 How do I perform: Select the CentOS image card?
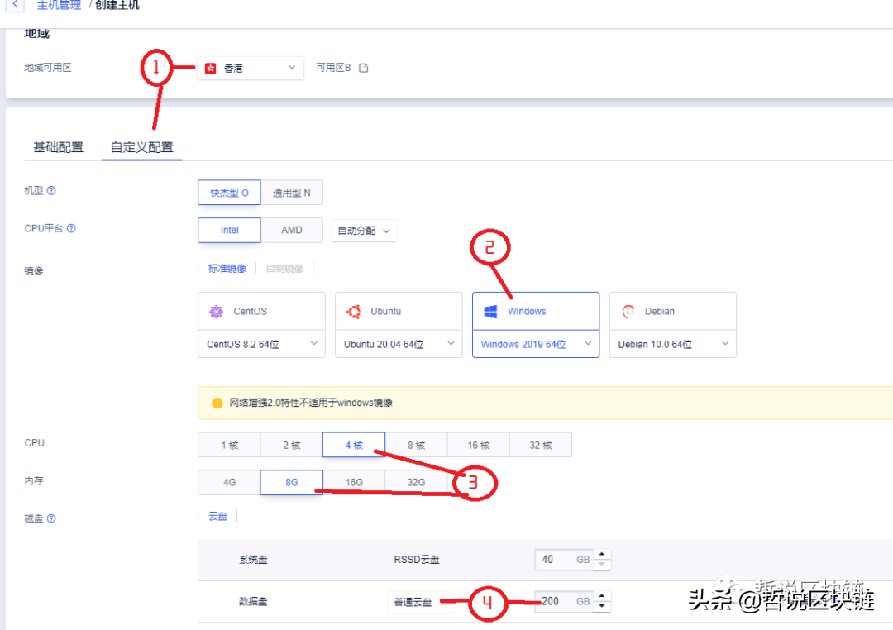(261, 311)
